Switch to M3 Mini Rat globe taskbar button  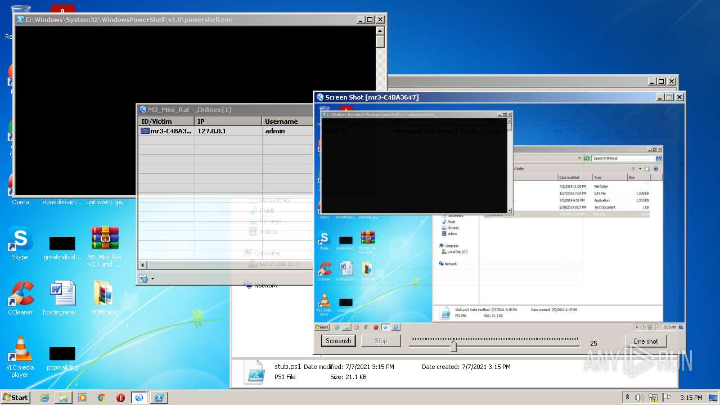[139, 398]
